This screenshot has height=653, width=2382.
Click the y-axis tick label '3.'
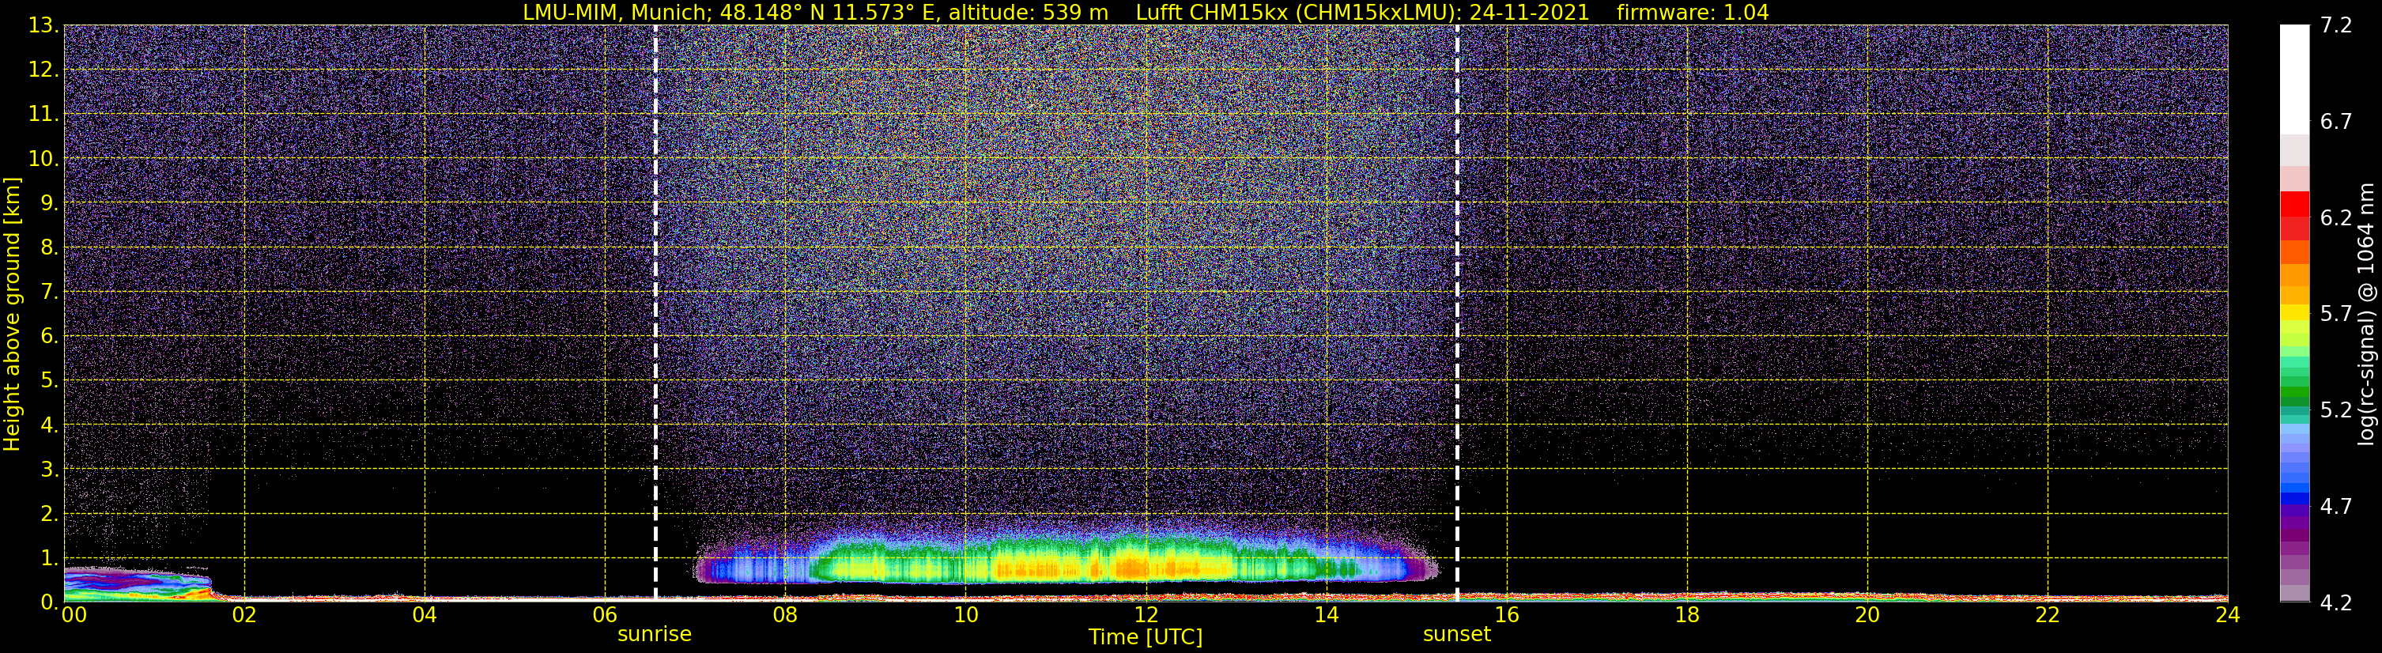click(x=49, y=469)
